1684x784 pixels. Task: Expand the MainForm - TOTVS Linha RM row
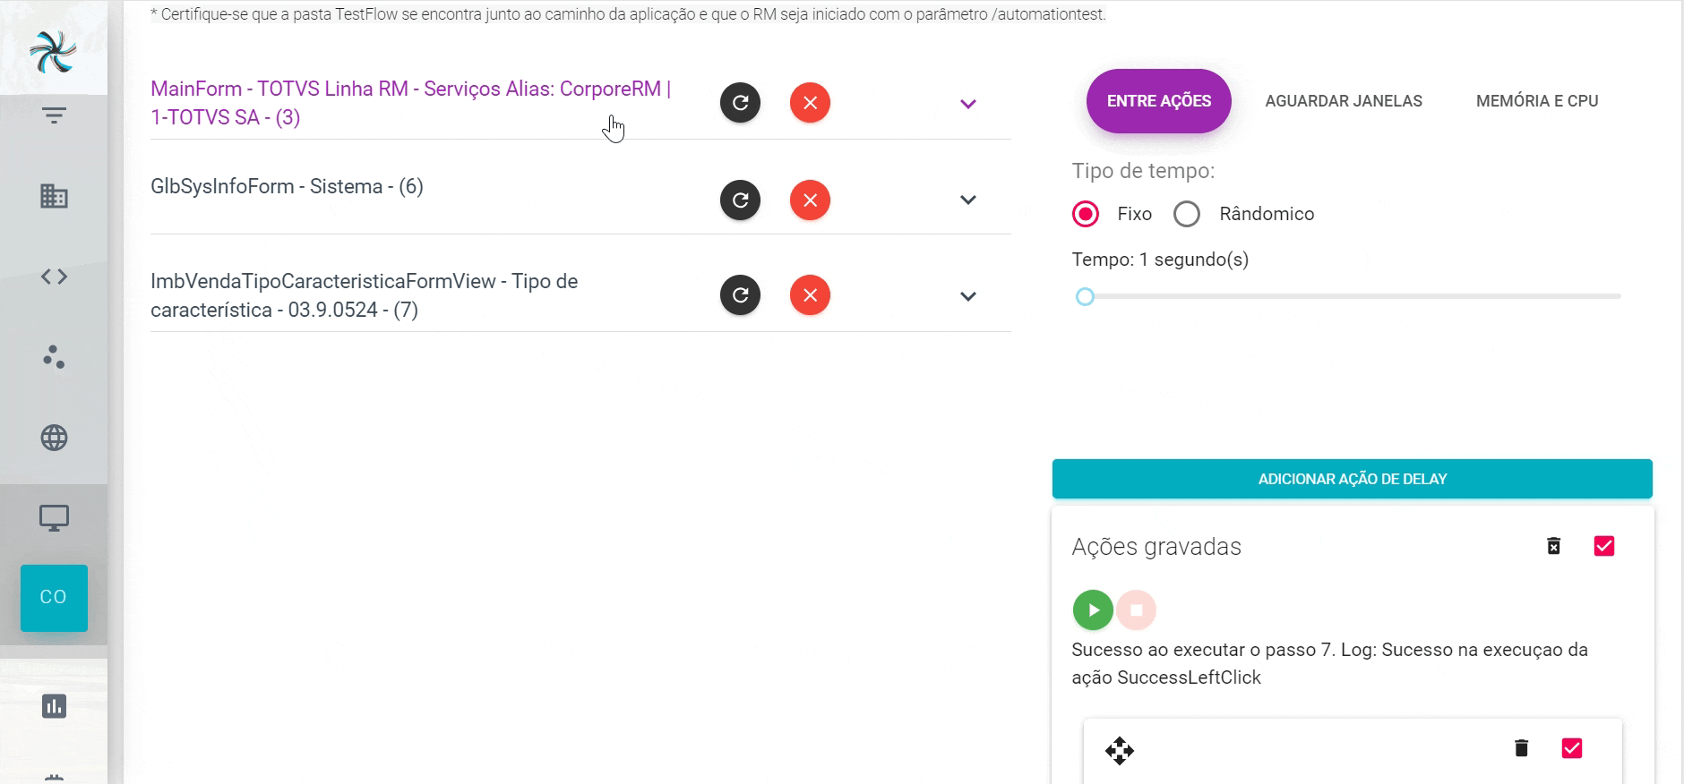pos(967,104)
